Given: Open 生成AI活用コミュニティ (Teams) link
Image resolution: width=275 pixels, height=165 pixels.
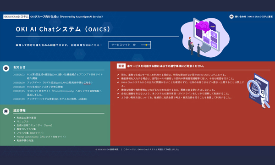Looking at the screenshot, I should click(34, 126).
